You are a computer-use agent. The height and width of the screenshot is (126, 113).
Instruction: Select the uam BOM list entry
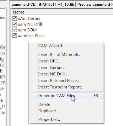click(27, 30)
